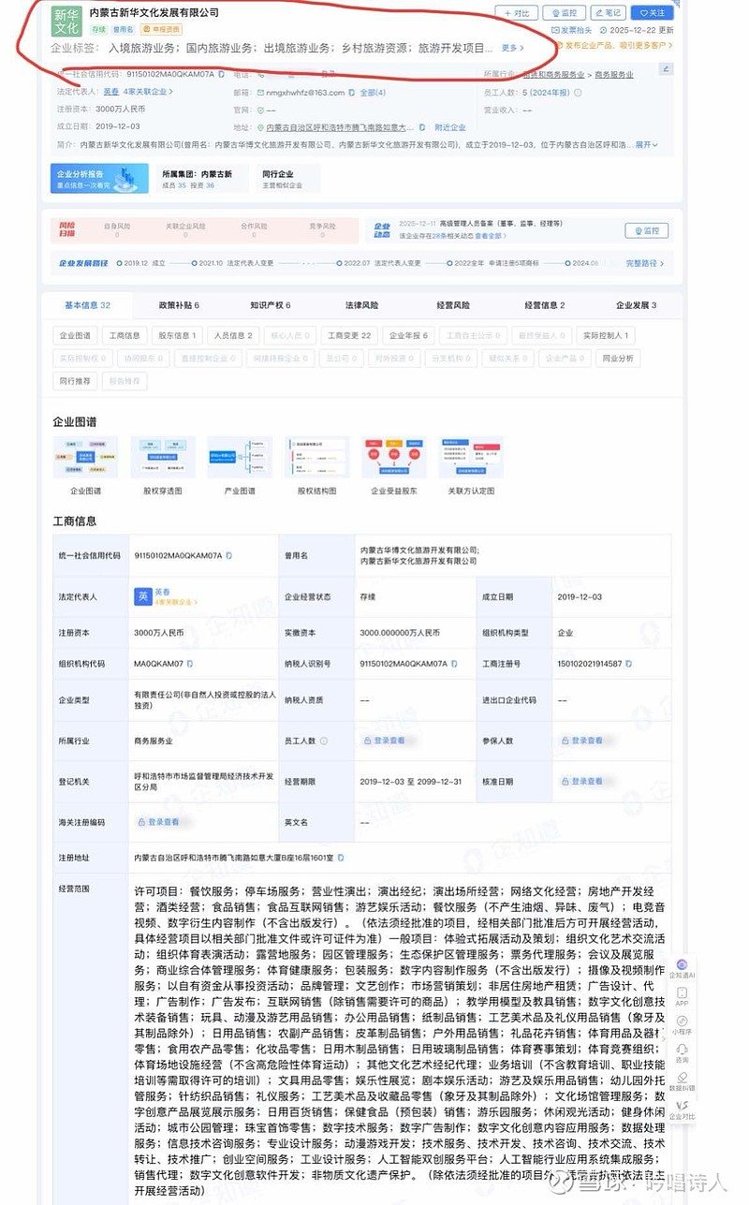Enable 监控 monitoring for this company
This screenshot has width=749, height=1205.
[565, 13]
